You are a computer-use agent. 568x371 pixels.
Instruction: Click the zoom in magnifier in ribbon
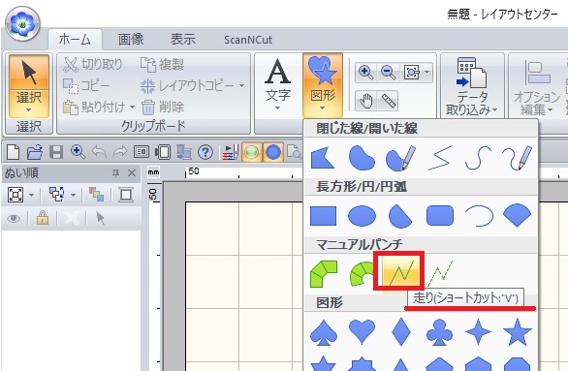tap(366, 73)
